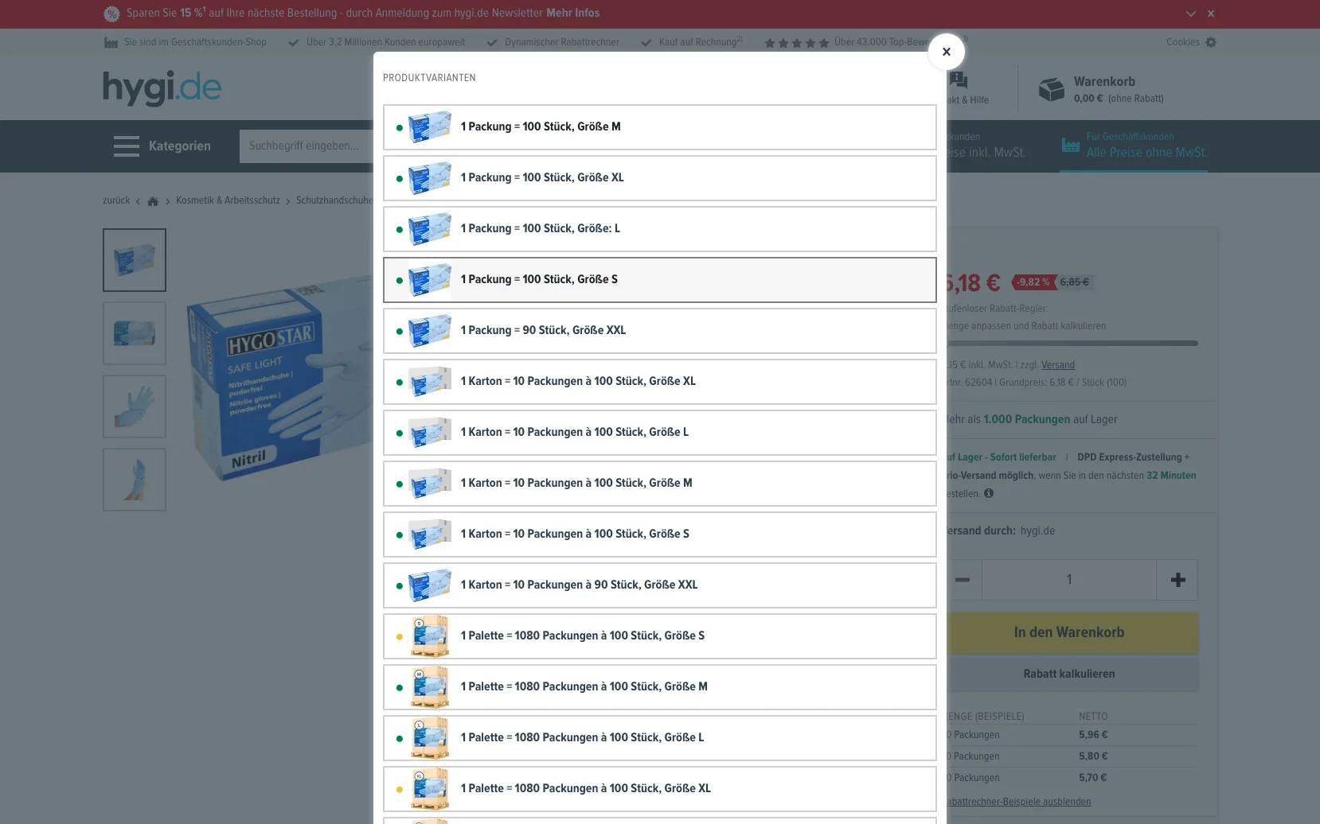Click the box image for Karton 90 Stück XXL
This screenshot has width=1320, height=824.
430,585
